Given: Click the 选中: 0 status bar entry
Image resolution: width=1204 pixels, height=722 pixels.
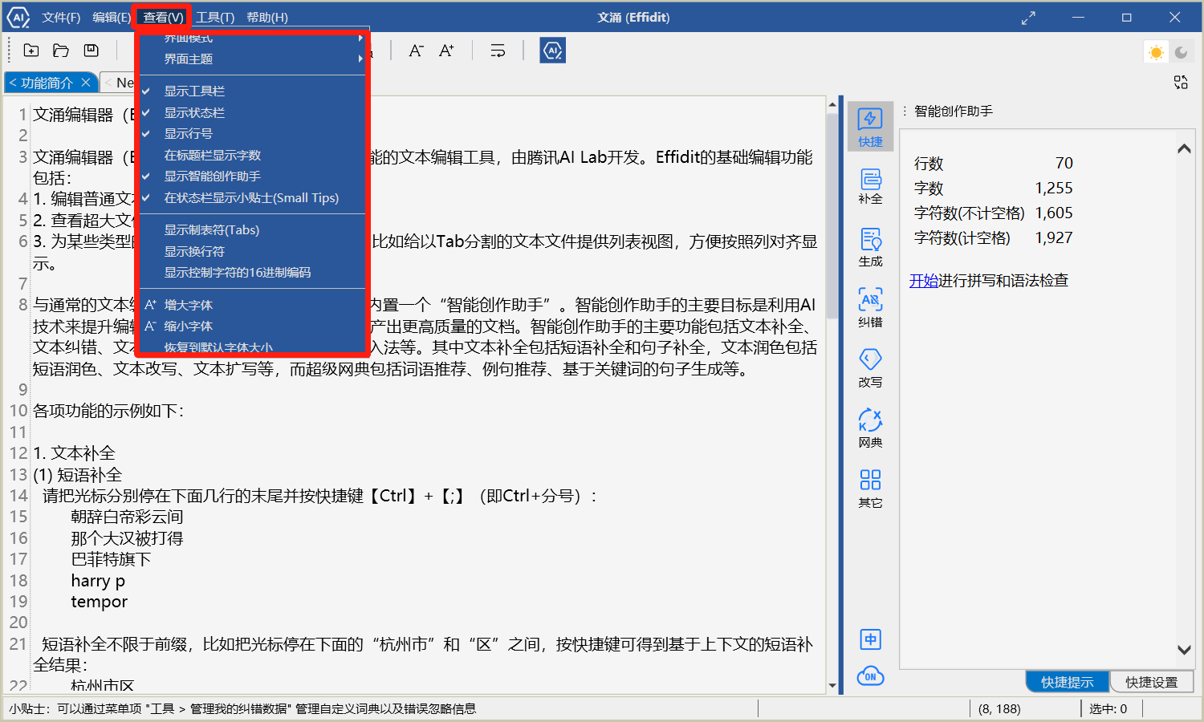Looking at the screenshot, I should tap(1108, 708).
